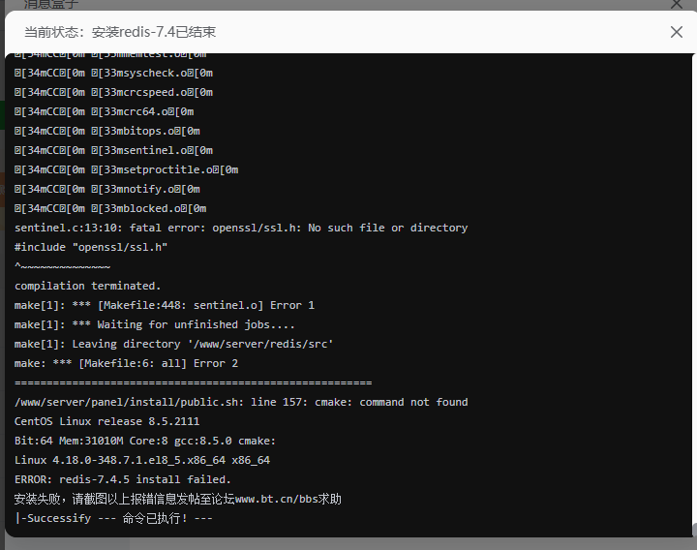Close the redis-7.4 install status dialog
Viewport: 697px width, 550px height.
pos(677,32)
